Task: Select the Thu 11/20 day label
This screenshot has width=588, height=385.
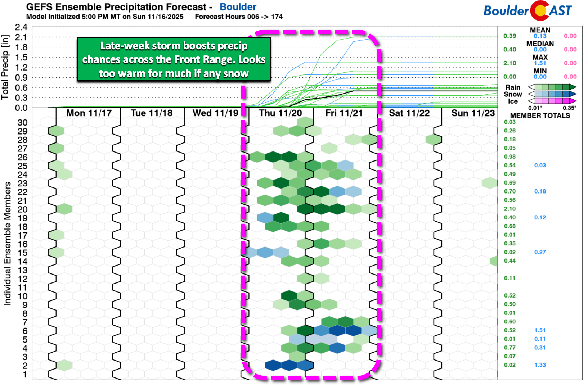Action: click(x=280, y=113)
